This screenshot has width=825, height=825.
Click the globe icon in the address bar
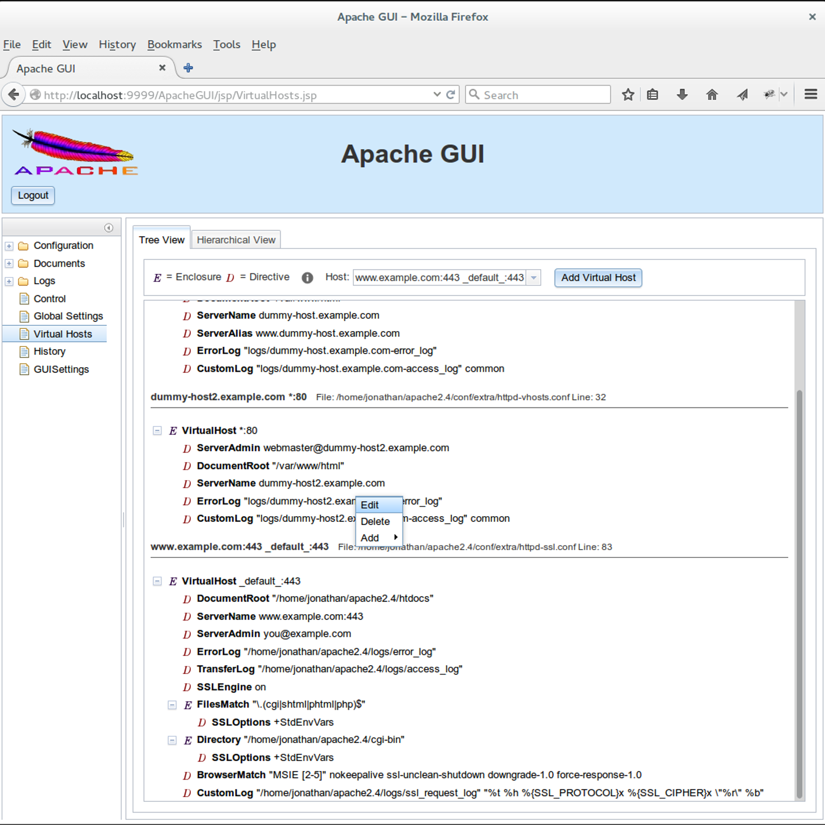click(35, 95)
